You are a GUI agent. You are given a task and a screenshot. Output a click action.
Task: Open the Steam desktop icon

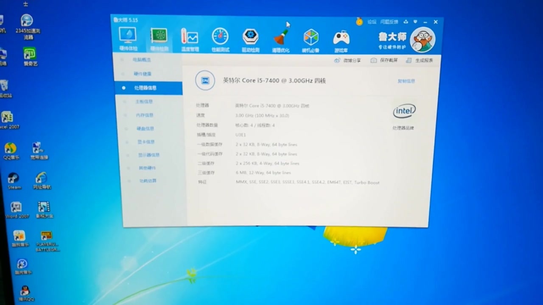pyautogui.click(x=14, y=181)
